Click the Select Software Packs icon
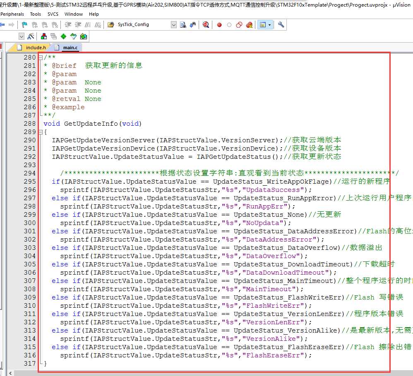This screenshot has height=376, width=413. coord(74,36)
